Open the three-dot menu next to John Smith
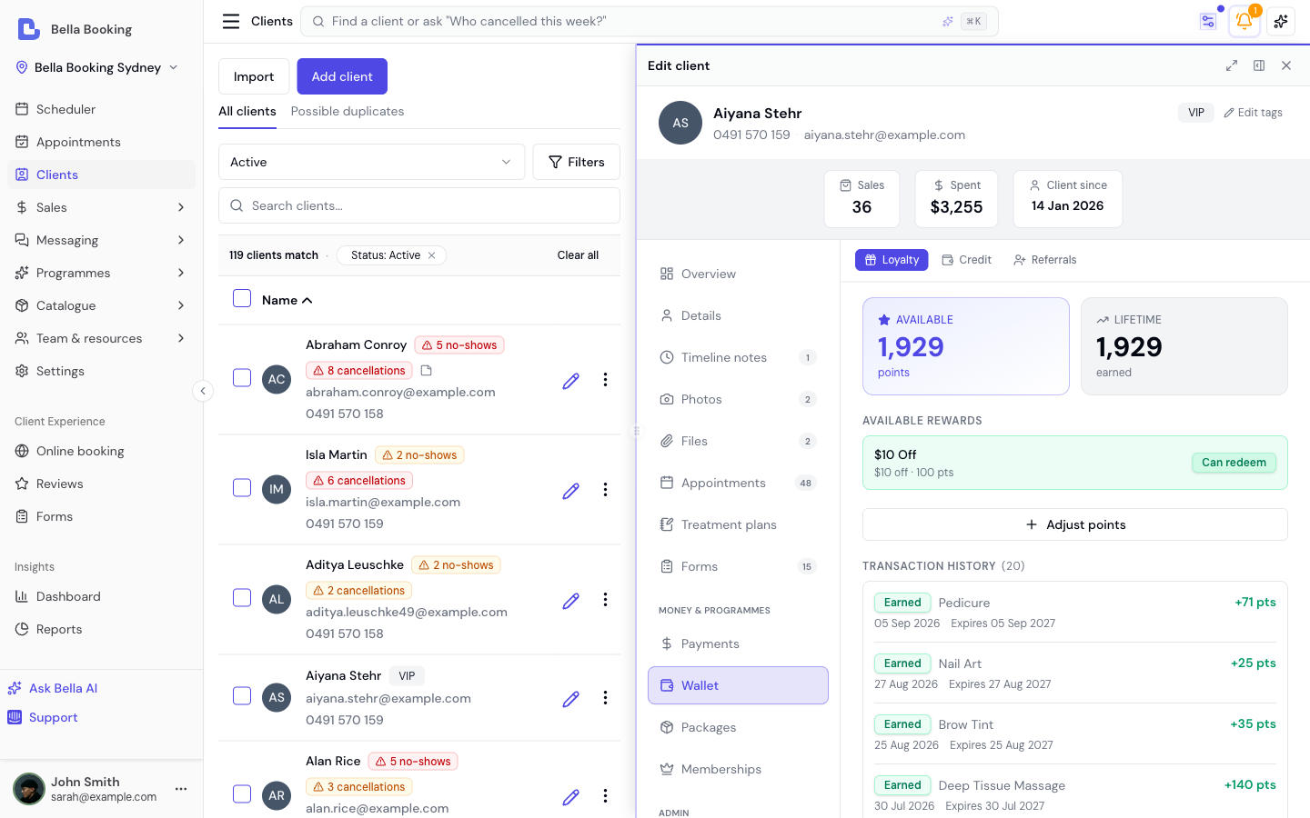 click(181, 789)
